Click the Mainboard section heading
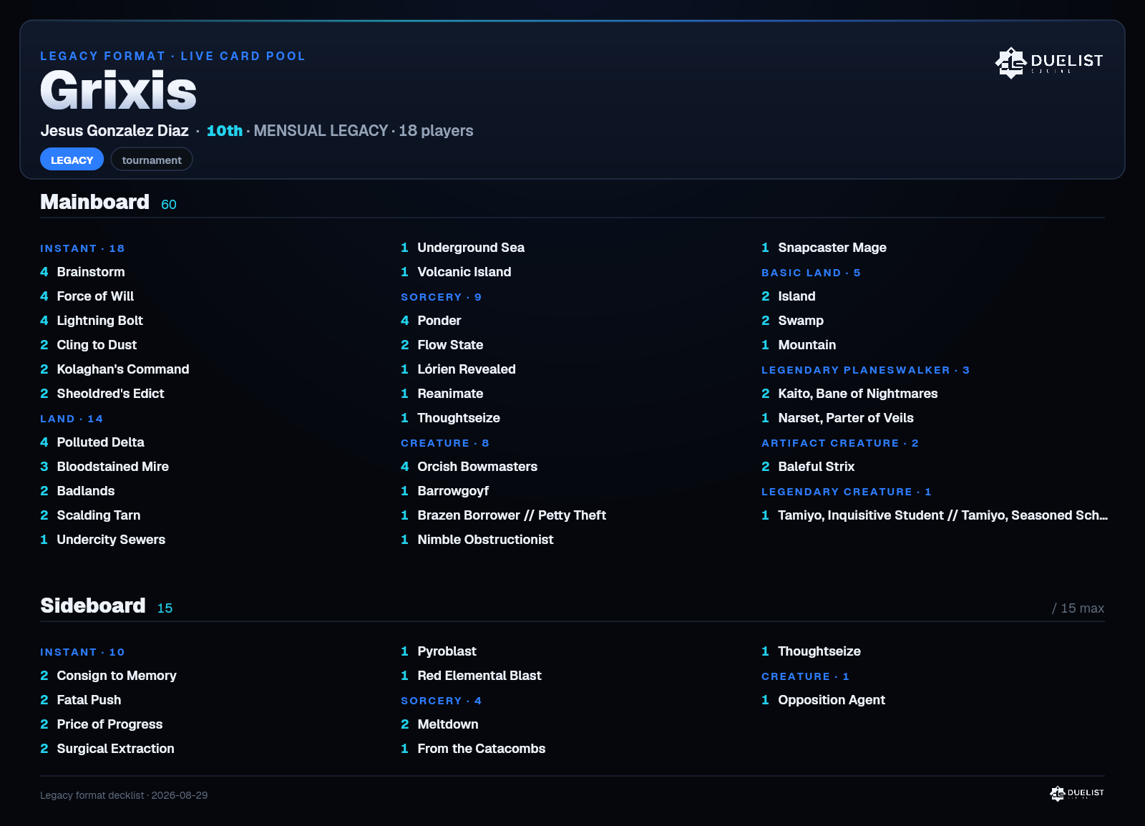1145x826 pixels. 94,202
